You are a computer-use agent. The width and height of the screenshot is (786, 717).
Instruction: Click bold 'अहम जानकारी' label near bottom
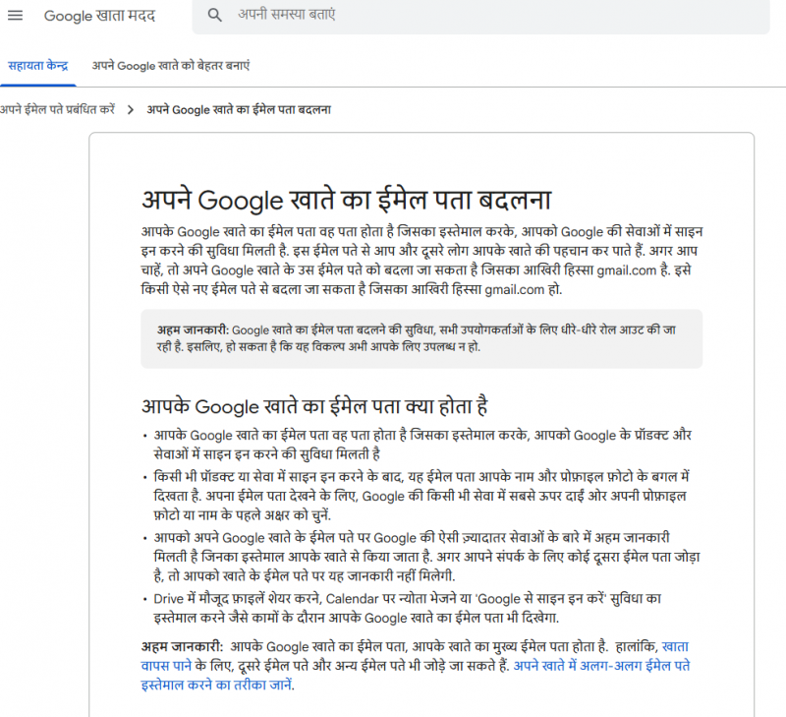click(173, 646)
